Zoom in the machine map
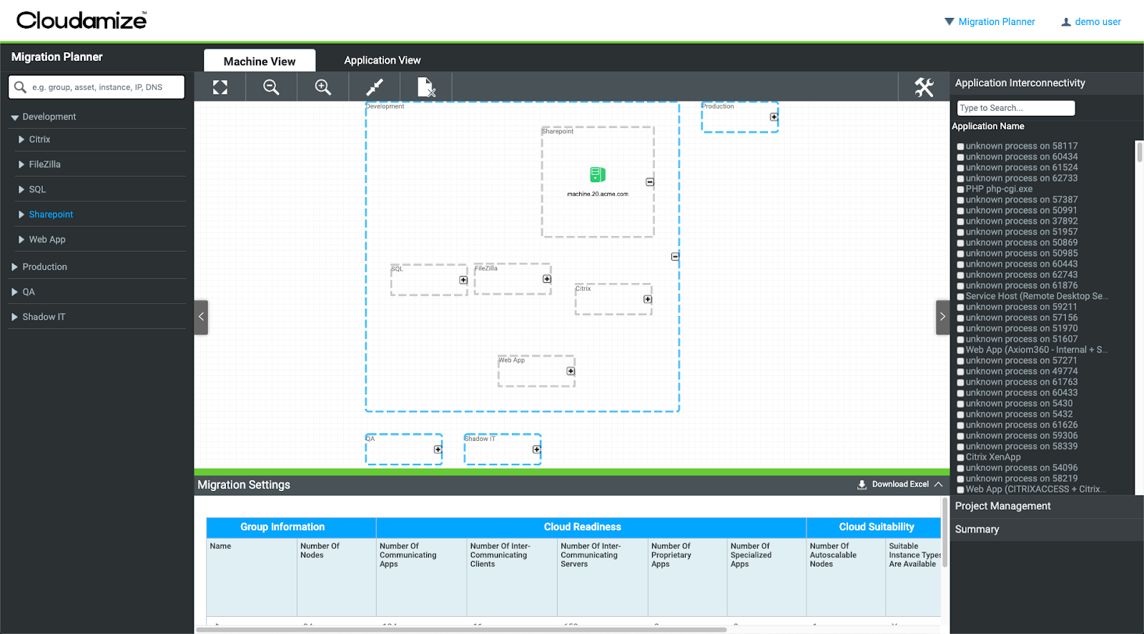1144x634 pixels. [323, 87]
